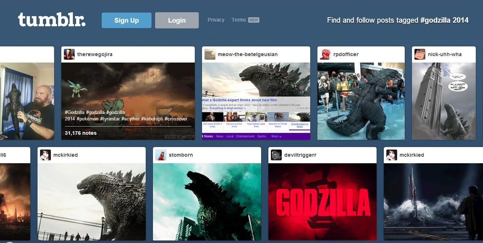Open the stomborn username link

[181, 155]
